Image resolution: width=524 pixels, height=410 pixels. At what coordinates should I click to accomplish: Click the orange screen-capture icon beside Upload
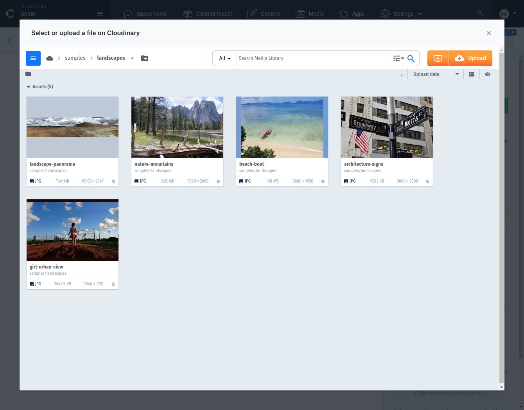click(437, 58)
